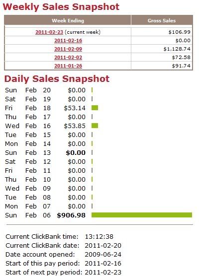Select the $53.85 amount for Wed Feb 16
Image resolution: width=201 pixels, height=276 pixels.
(x=75, y=126)
